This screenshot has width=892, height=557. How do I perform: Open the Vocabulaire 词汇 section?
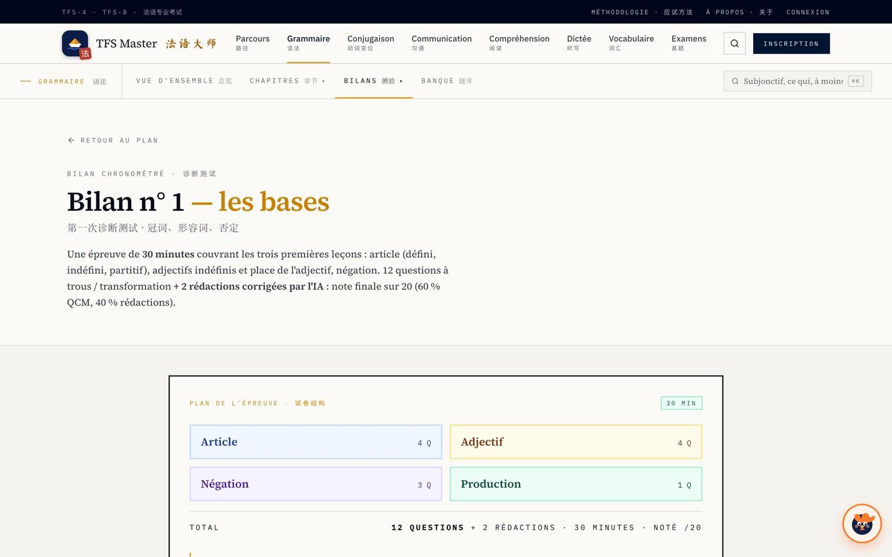point(631,43)
